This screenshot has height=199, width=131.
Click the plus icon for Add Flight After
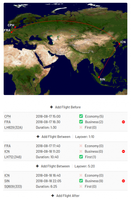tap(53, 196)
